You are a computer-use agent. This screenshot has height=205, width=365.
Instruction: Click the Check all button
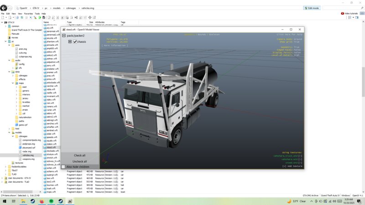(x=79, y=155)
